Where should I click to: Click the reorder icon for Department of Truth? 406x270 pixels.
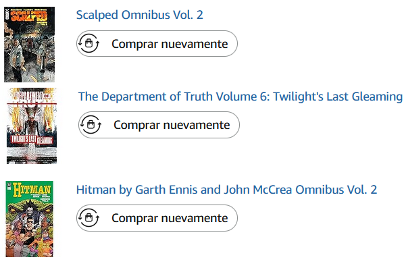(91, 125)
